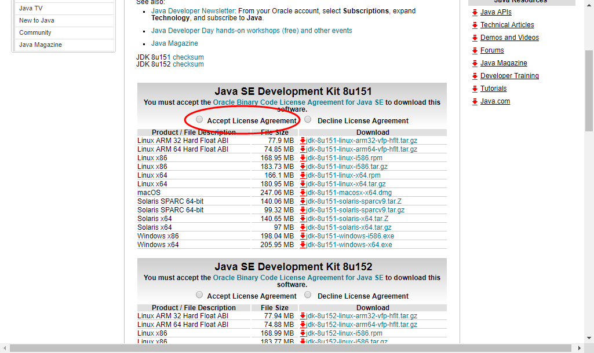This screenshot has width=594, height=353.
Task: Download jdk-8u151-linux-x64.tar.gz file link
Action: pyautogui.click(x=346, y=184)
